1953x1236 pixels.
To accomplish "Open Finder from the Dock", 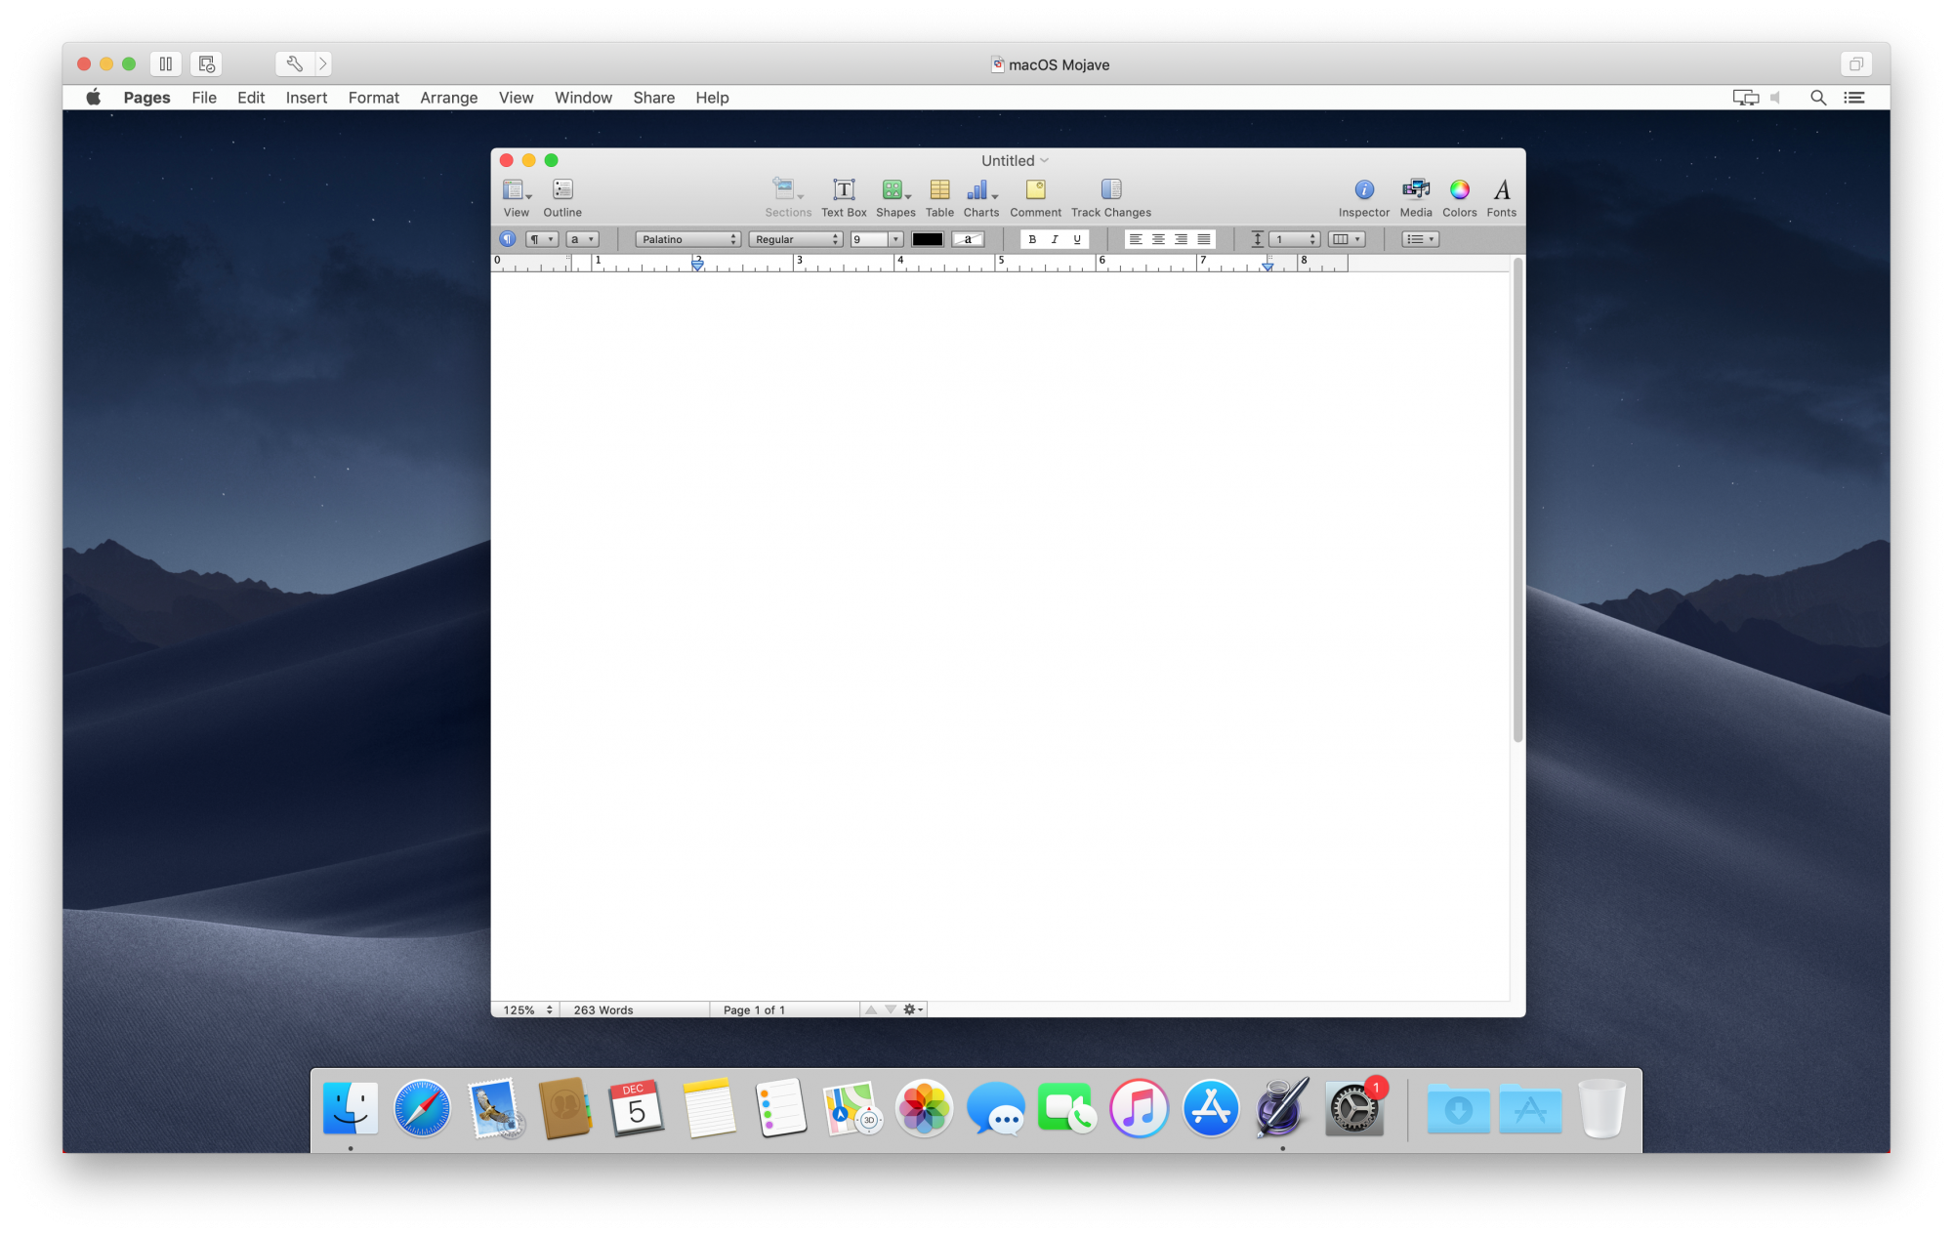I will (x=351, y=1109).
